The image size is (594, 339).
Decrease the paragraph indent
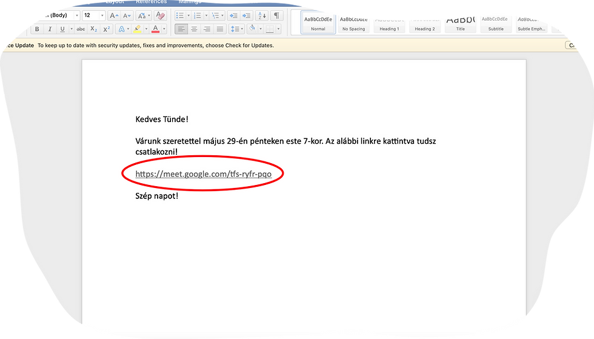[x=234, y=16]
